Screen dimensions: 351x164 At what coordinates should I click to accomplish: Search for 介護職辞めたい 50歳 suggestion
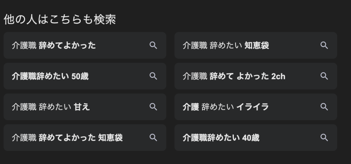(85, 76)
